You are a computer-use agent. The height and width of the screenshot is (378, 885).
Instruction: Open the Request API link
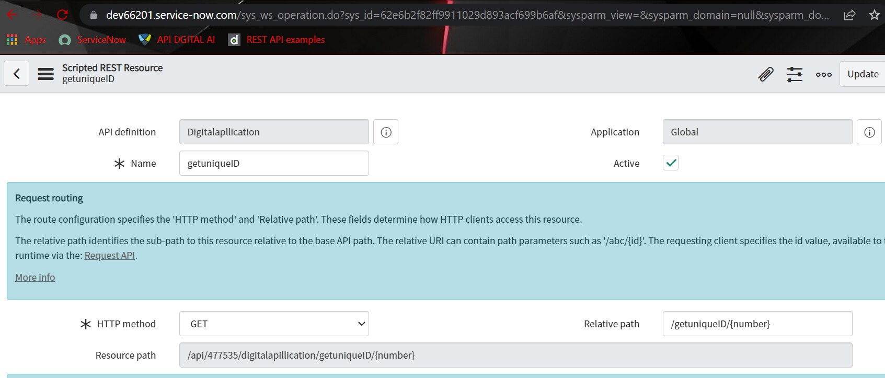[109, 256]
